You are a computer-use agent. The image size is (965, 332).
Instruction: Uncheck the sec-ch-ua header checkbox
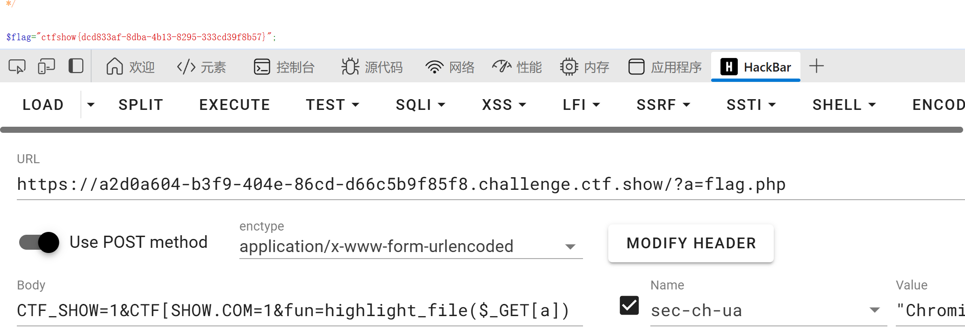click(x=629, y=306)
